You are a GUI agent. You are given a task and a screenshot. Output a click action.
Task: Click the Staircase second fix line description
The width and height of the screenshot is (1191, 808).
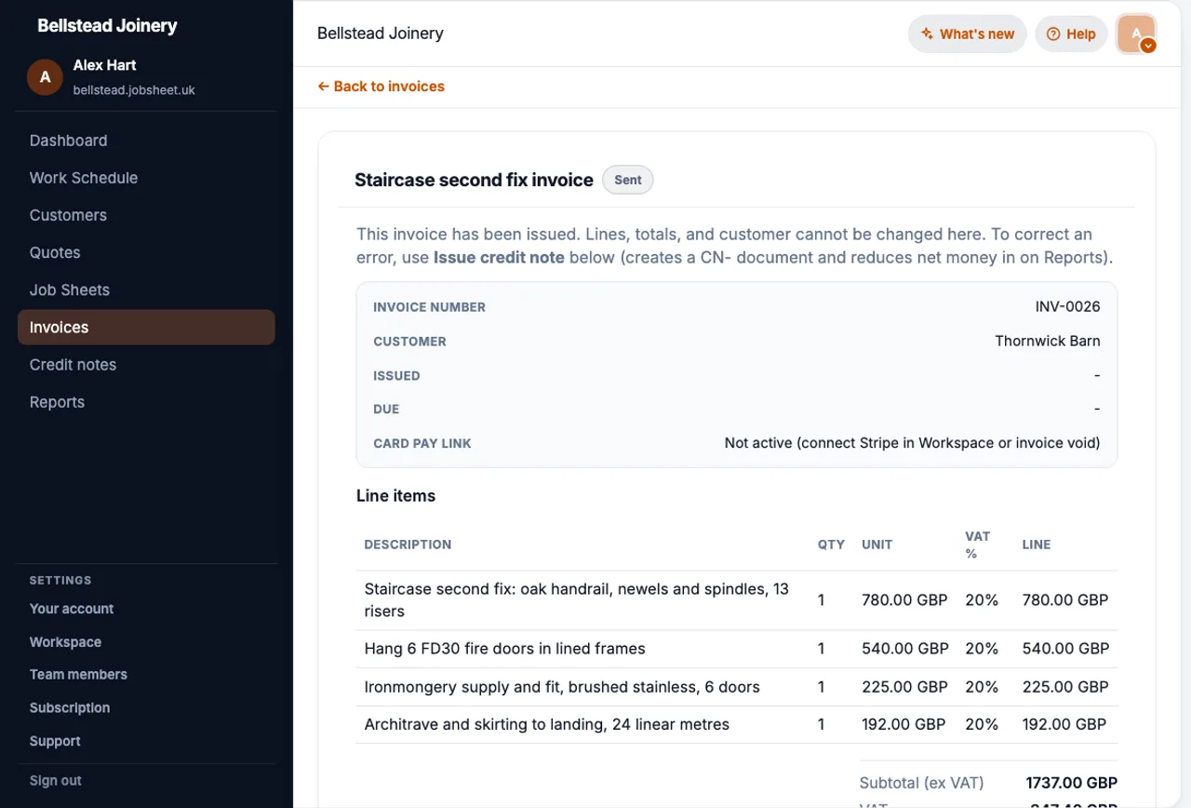[x=577, y=600]
